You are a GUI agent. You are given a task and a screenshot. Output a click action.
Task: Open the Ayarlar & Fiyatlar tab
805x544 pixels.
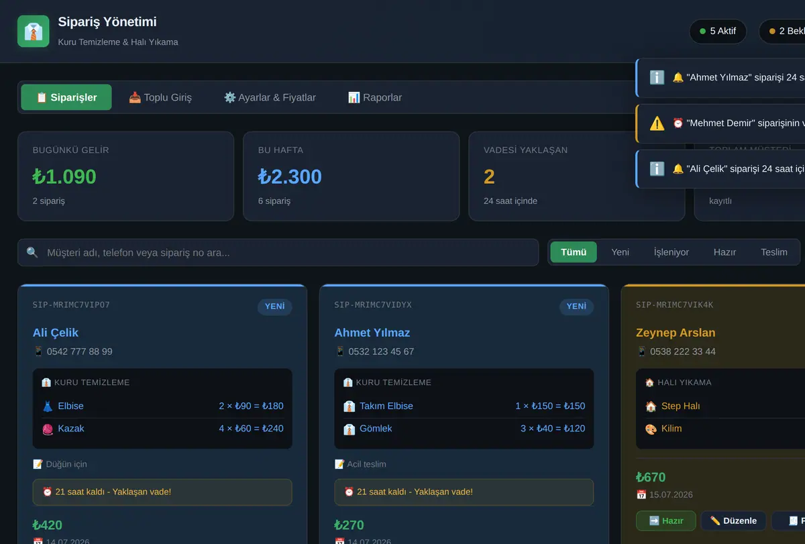[270, 97]
